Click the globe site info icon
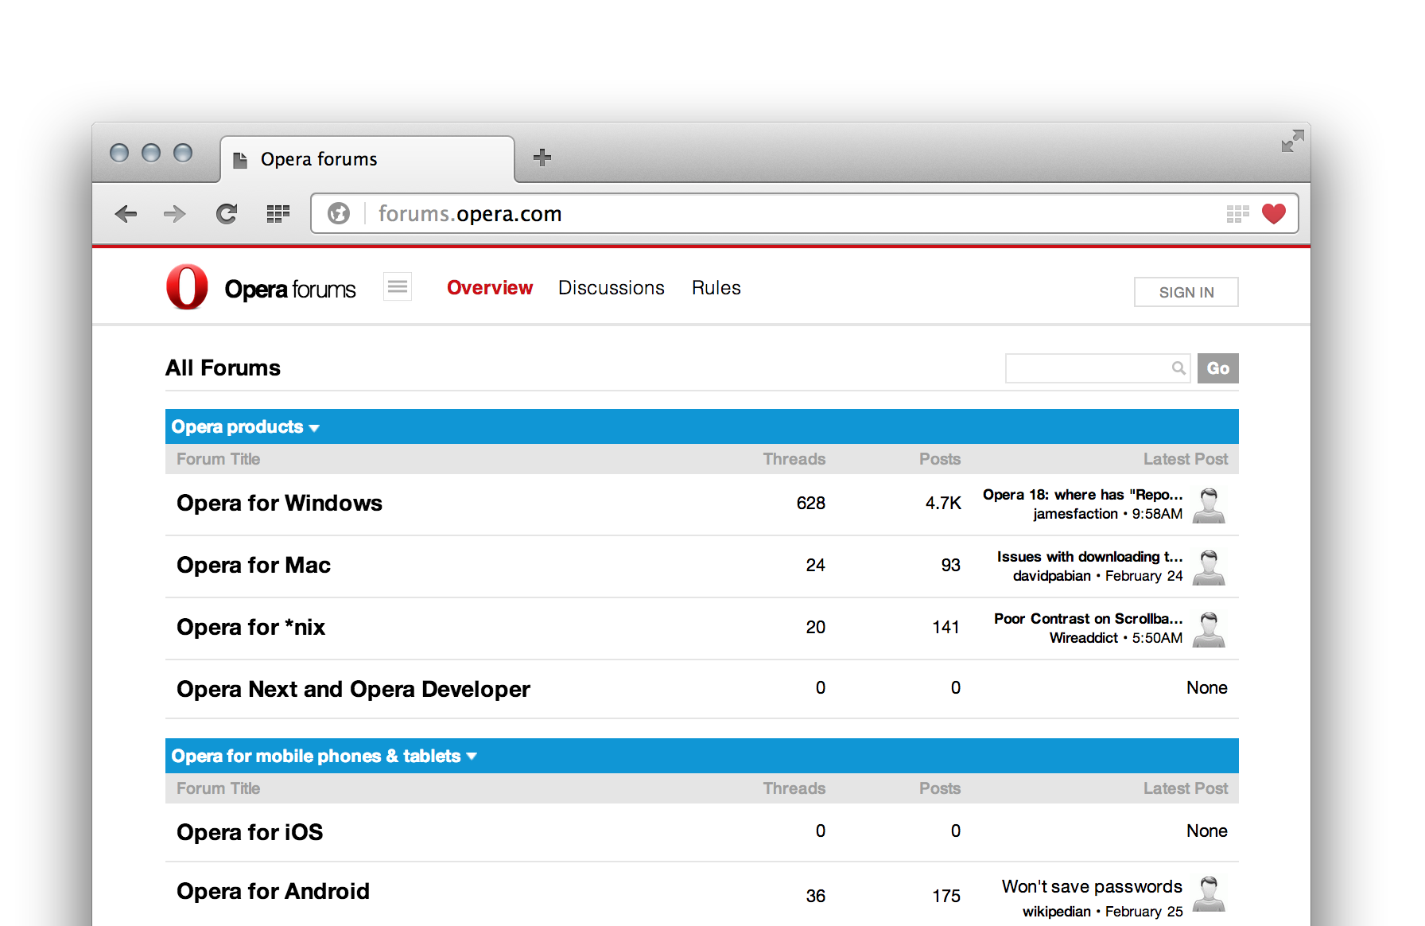Image resolution: width=1425 pixels, height=926 pixels. point(339,213)
